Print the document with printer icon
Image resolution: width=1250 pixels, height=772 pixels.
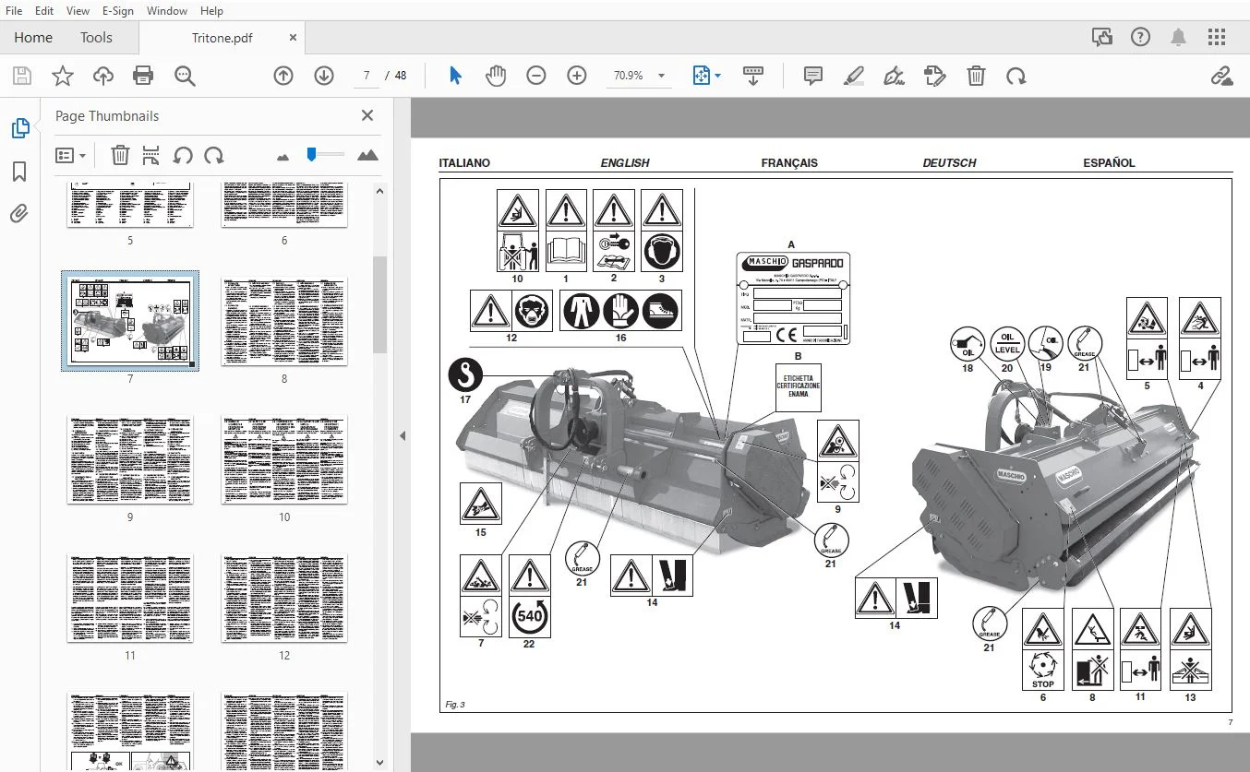[143, 76]
